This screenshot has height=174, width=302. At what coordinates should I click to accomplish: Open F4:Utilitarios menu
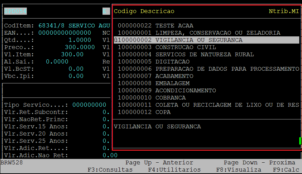(x=174, y=170)
